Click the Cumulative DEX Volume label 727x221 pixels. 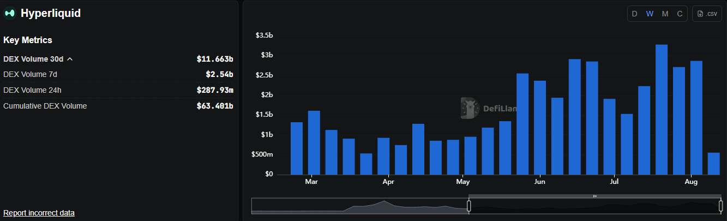(x=45, y=106)
